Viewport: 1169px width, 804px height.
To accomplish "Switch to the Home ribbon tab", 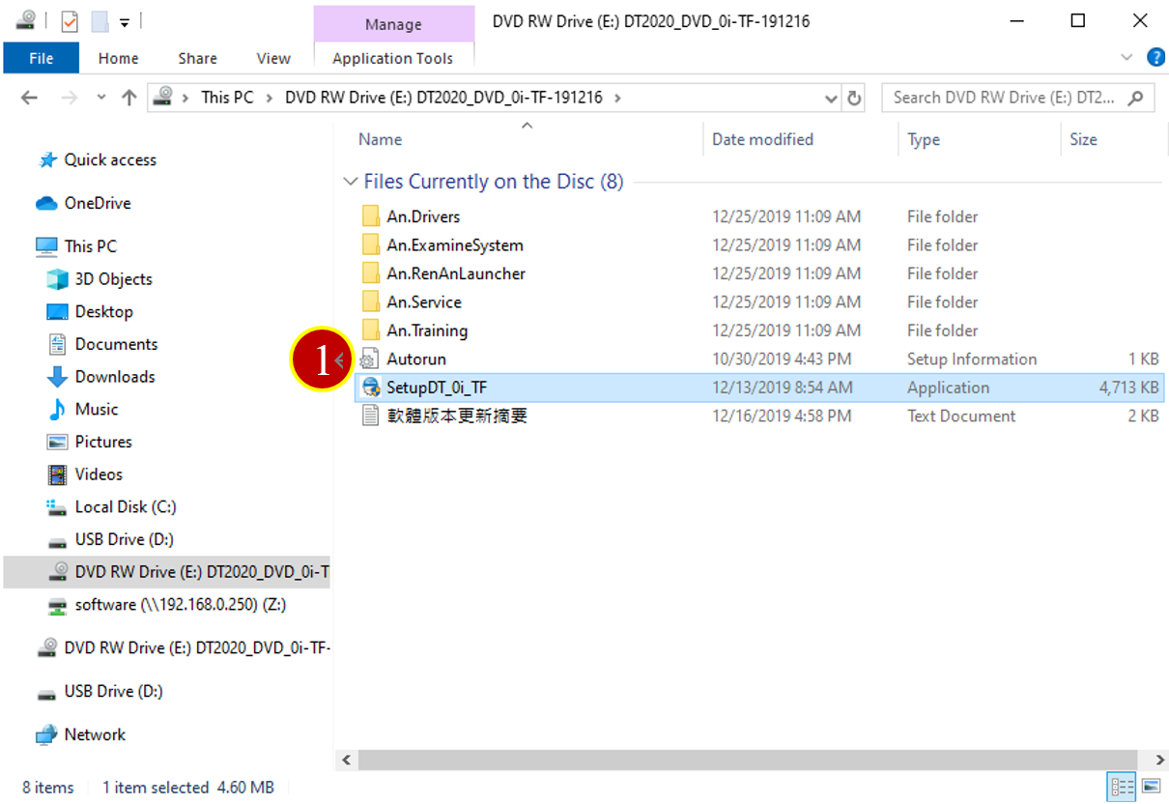I will [x=118, y=58].
